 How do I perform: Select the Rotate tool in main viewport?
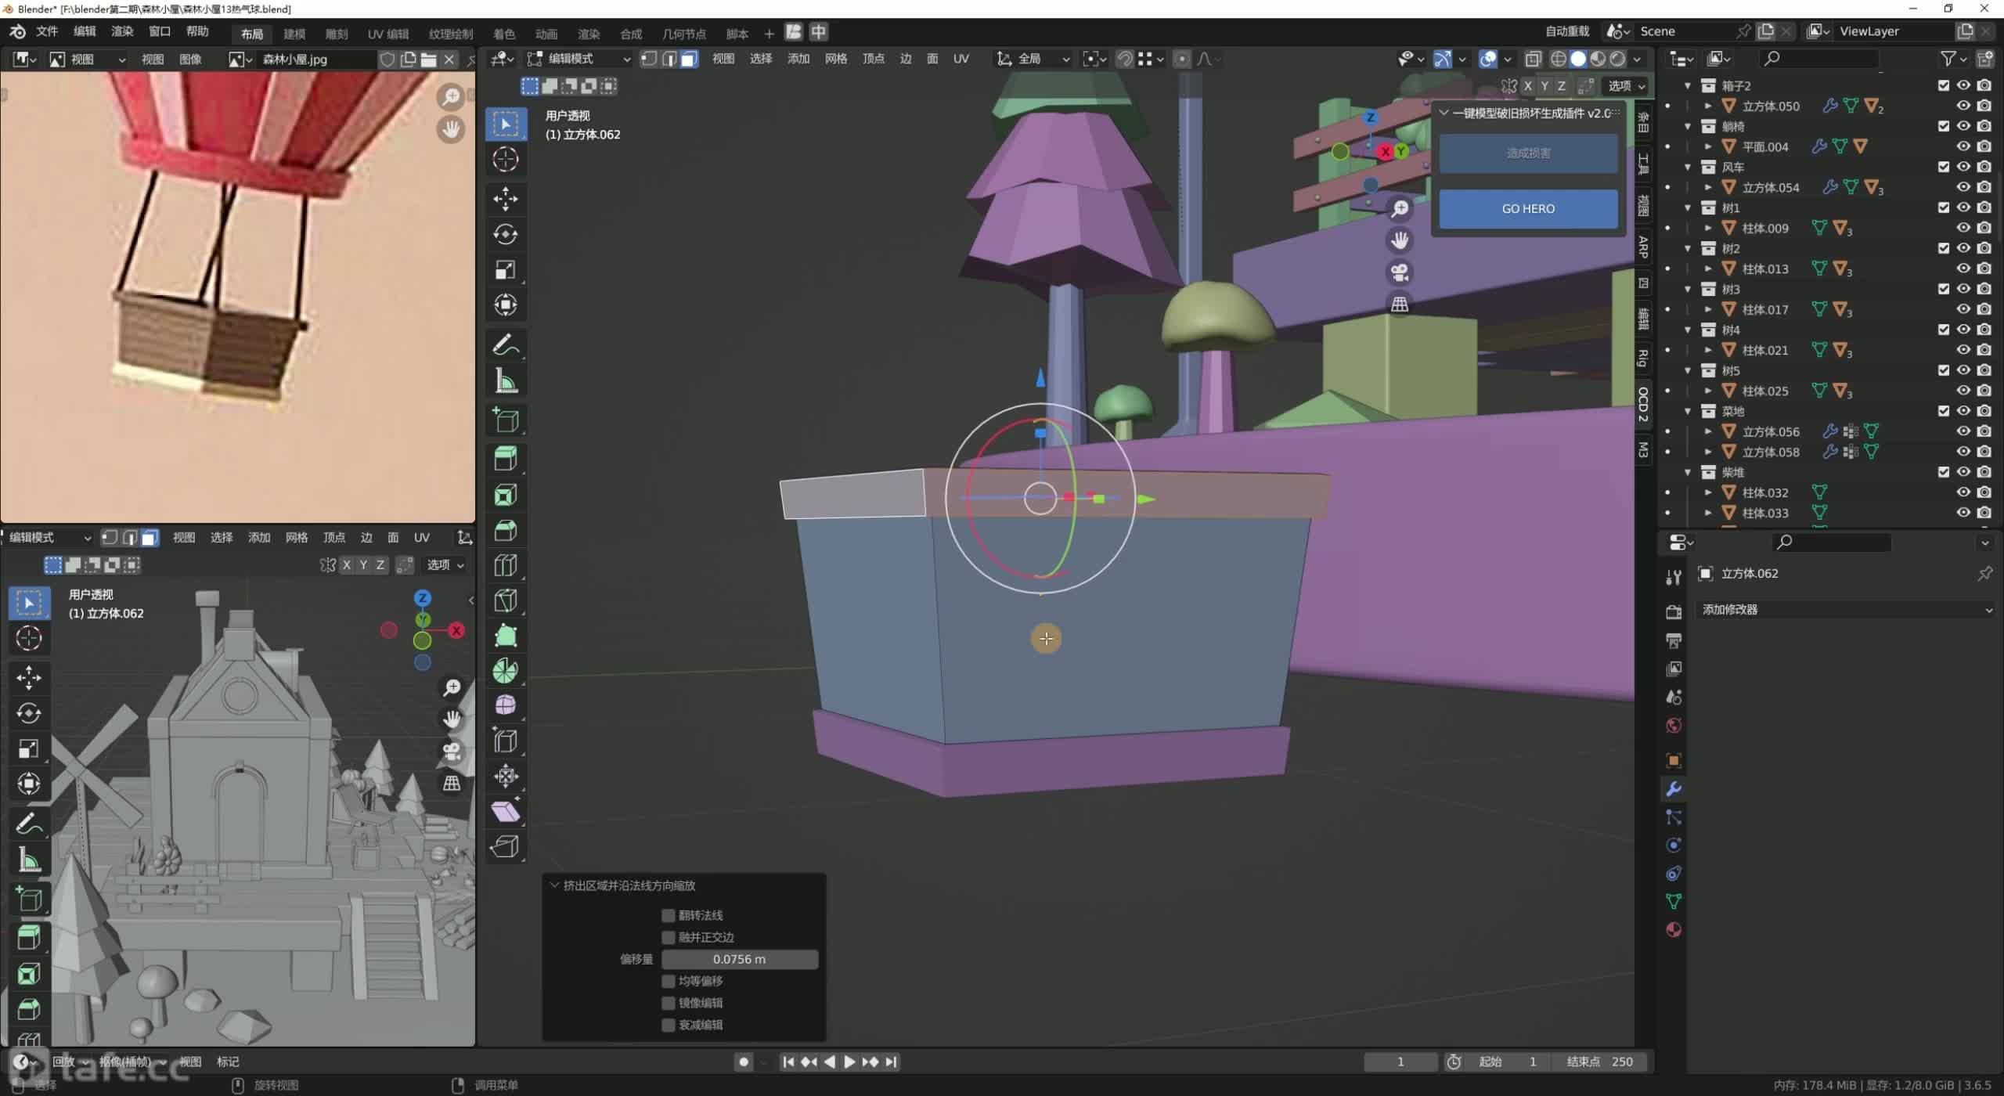(x=506, y=234)
